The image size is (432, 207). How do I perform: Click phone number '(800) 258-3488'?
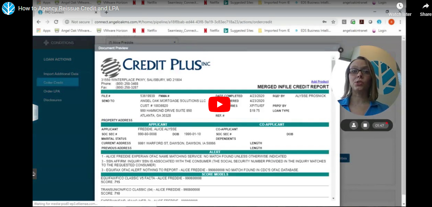click(127, 84)
